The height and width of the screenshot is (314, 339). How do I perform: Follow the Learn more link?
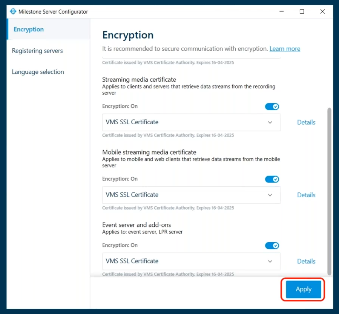pos(285,49)
